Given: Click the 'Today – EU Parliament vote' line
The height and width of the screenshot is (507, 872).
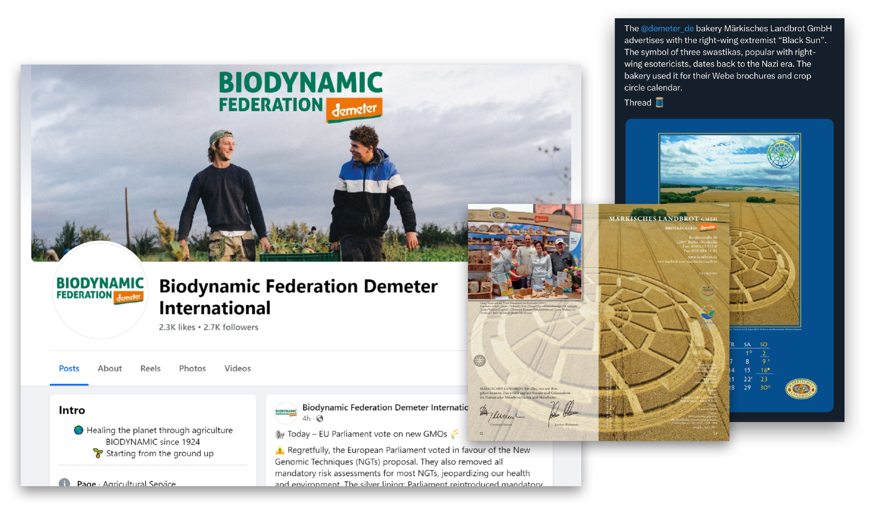Looking at the screenshot, I should 367,434.
